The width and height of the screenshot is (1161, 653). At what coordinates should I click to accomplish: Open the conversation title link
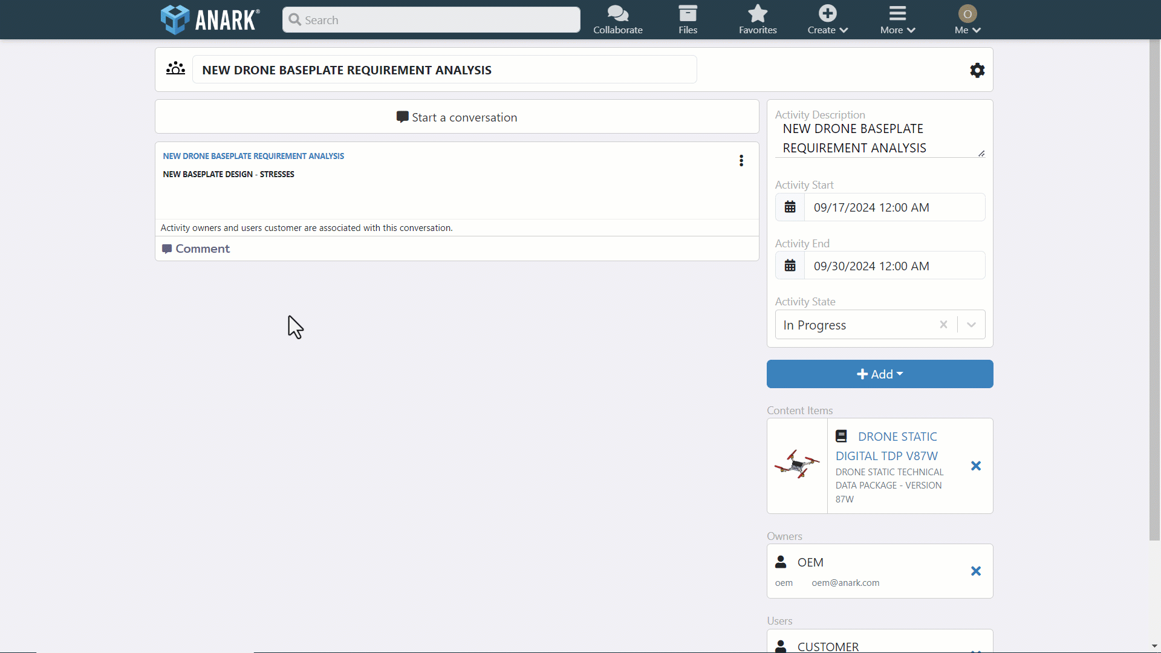253,156
